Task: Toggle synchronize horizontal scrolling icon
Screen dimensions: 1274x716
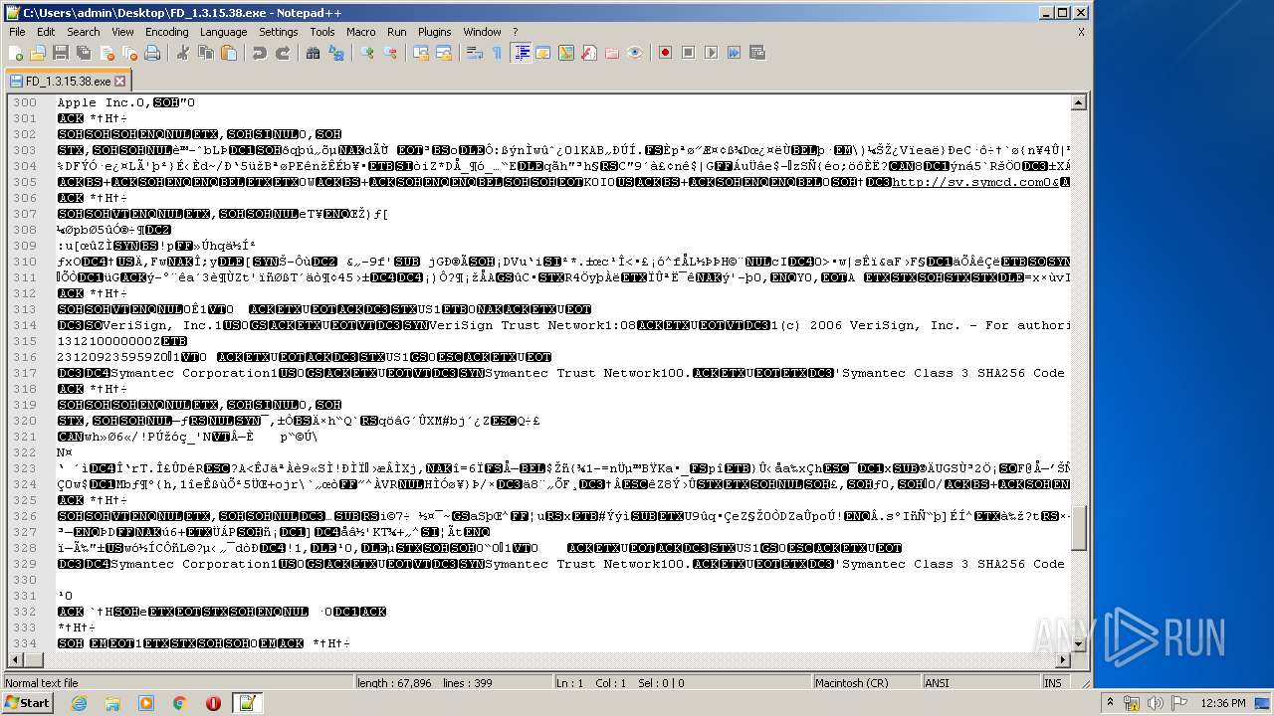Action: (444, 53)
